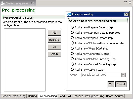
Task: Click the configuration editor icon in the tab
Action: pyautogui.click(x=3, y=3)
